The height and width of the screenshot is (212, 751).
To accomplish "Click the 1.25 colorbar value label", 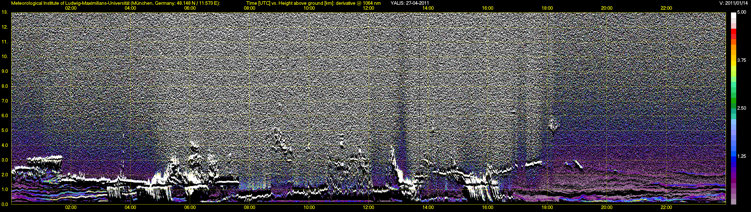I will (742, 156).
